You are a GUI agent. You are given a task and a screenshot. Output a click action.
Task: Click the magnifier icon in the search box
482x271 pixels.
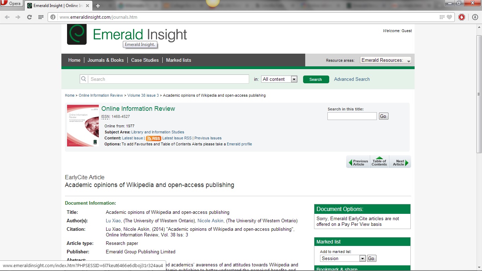pyautogui.click(x=84, y=79)
